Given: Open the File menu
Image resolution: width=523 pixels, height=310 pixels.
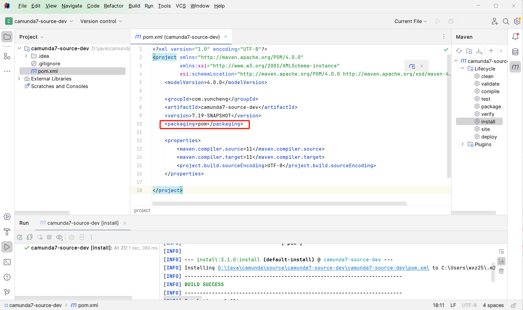Looking at the screenshot, I should [x=22, y=6].
